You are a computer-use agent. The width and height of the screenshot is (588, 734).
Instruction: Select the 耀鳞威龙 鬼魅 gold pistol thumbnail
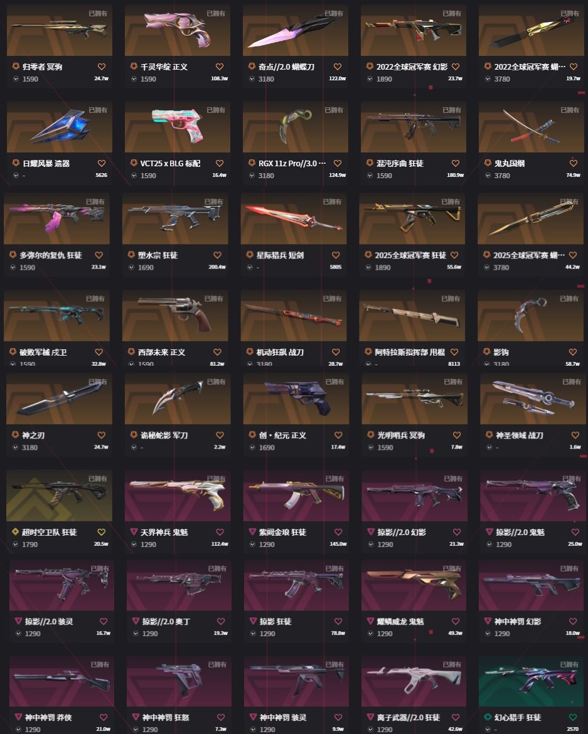[x=414, y=585]
